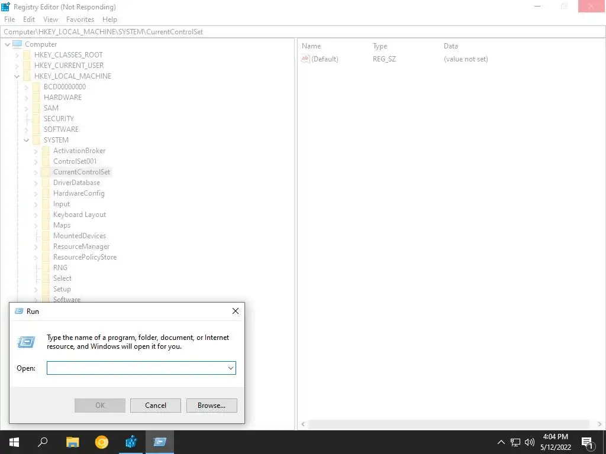
Task: Open the network status tray icon
Action: (515, 442)
